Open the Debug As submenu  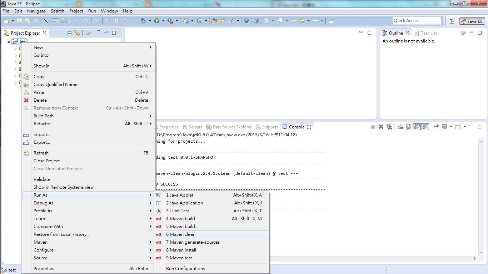tap(89, 203)
